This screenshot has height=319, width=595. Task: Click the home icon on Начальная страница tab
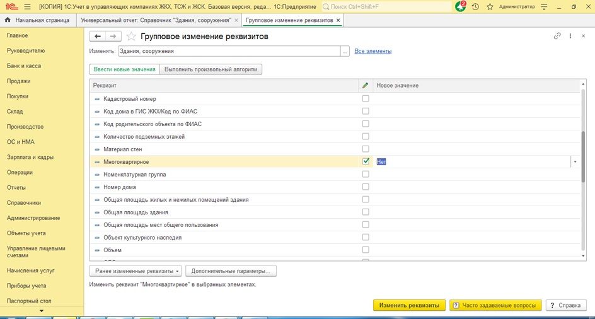(x=7, y=20)
